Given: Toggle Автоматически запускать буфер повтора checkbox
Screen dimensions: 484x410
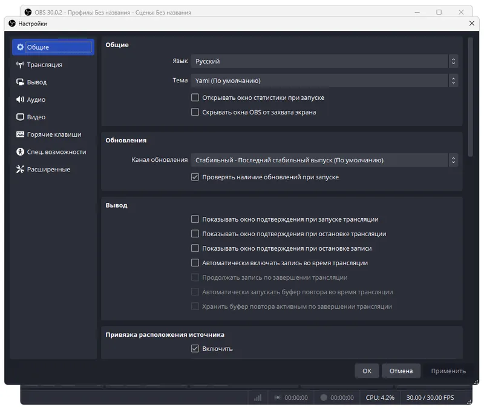Looking at the screenshot, I should click(195, 292).
